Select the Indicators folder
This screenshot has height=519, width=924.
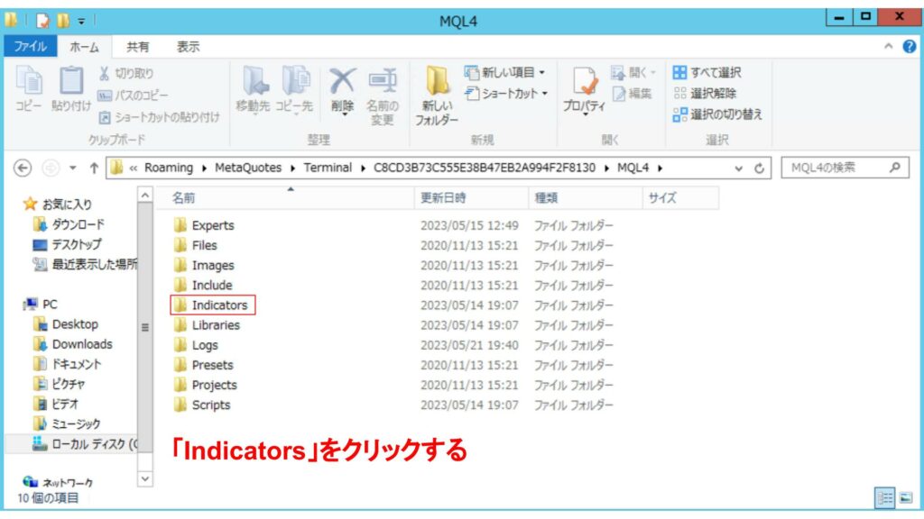point(218,305)
